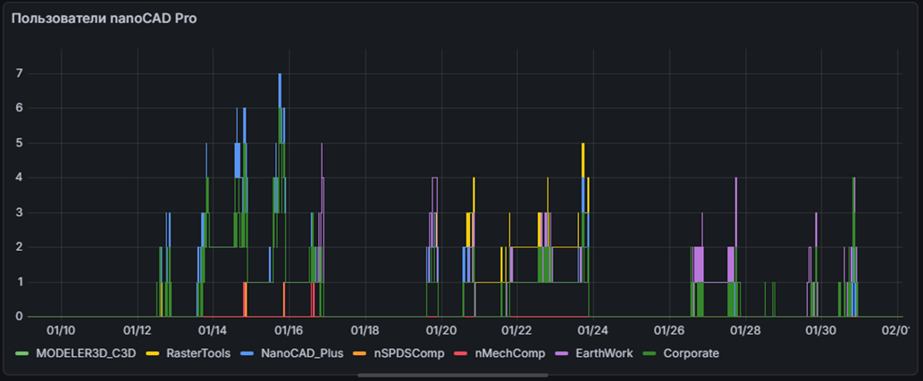Image resolution: width=923 pixels, height=381 pixels.
Task: Click the Corporate dark green series color icon
Action: [x=649, y=353]
